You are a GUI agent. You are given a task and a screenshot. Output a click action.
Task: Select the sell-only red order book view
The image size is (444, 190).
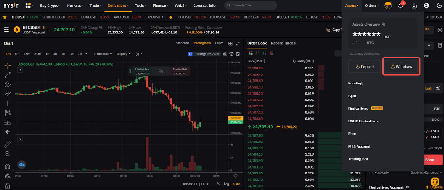[271, 53]
